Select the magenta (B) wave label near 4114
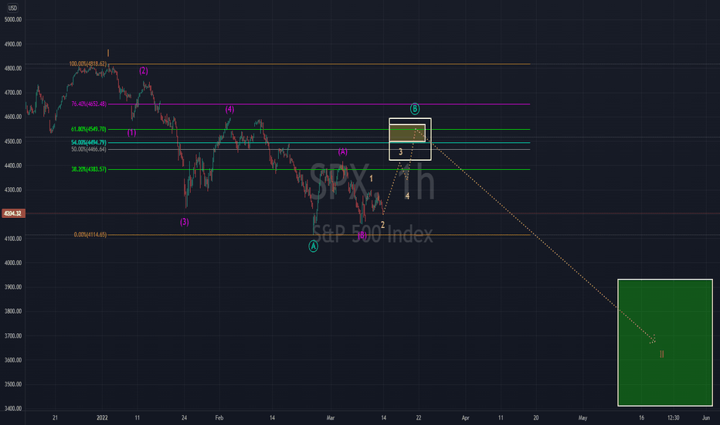This screenshot has width=720, height=425. 362,236
